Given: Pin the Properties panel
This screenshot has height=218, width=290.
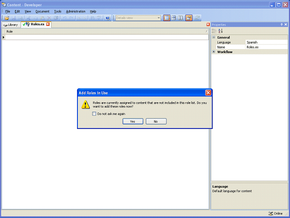Looking at the screenshot, I should [281, 25].
